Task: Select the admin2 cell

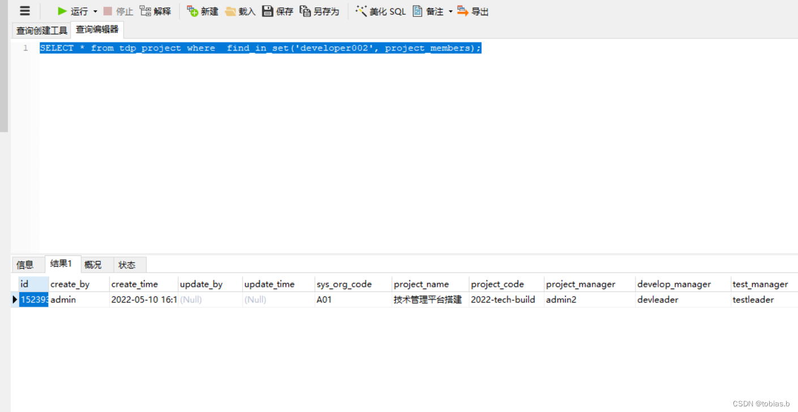Action: 590,299
